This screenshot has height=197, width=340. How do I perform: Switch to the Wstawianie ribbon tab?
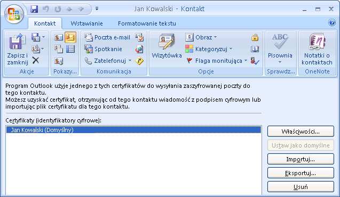(86, 23)
